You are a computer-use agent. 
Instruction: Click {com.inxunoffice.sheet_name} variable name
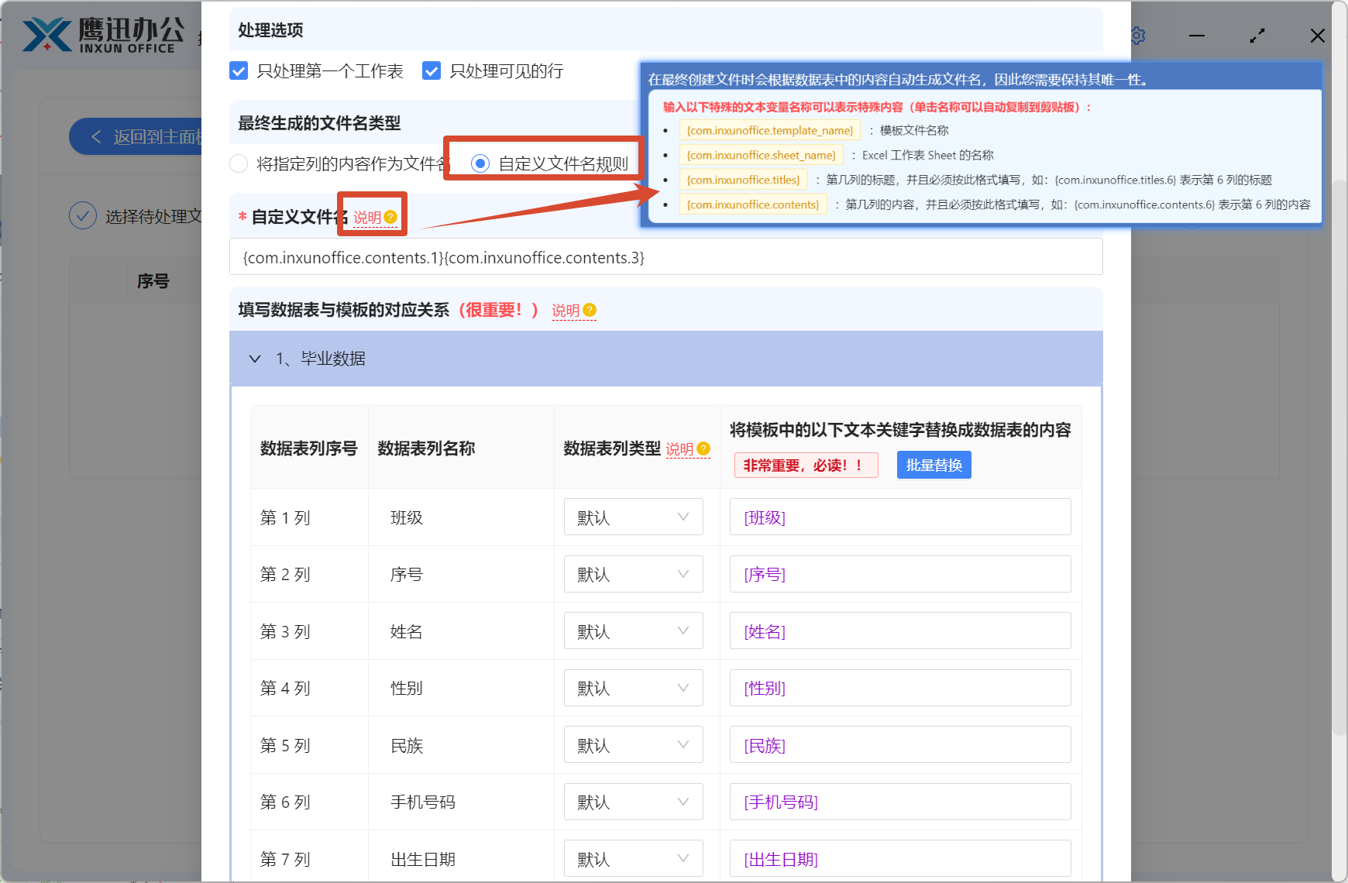click(762, 154)
